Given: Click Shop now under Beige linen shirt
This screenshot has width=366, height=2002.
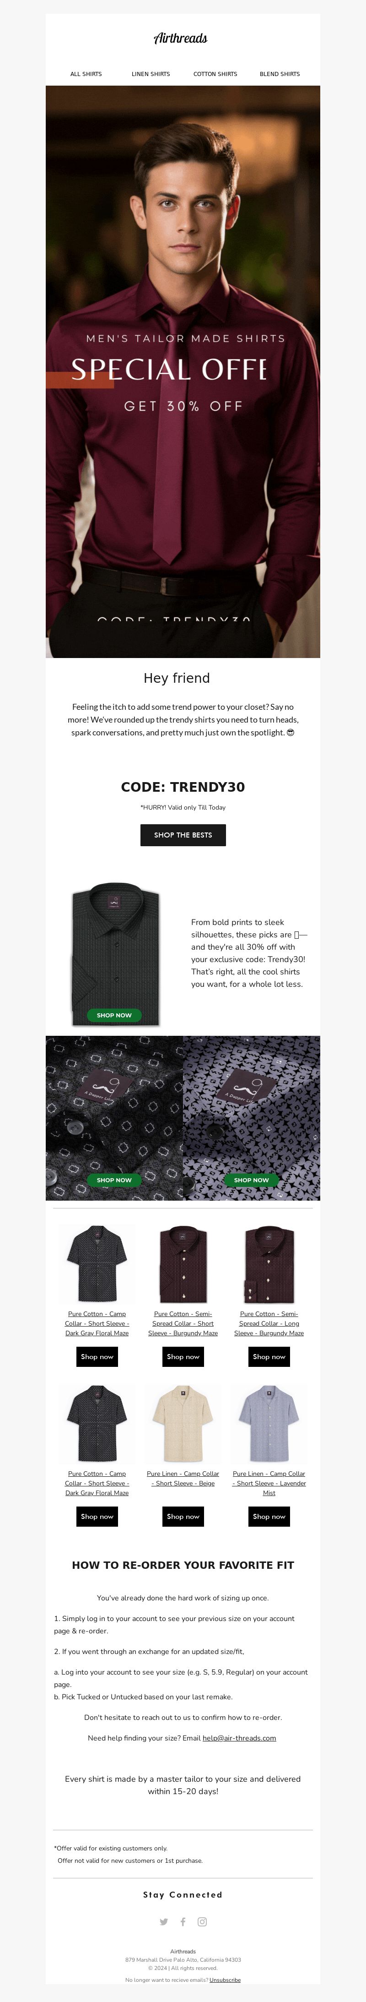Looking at the screenshot, I should tap(183, 1516).
